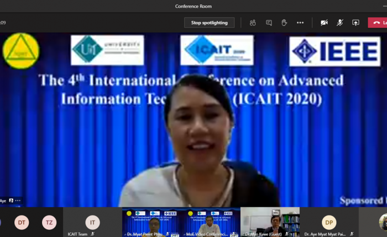Click the DP avatar circle
The image size is (387, 237).
pyautogui.click(x=329, y=222)
